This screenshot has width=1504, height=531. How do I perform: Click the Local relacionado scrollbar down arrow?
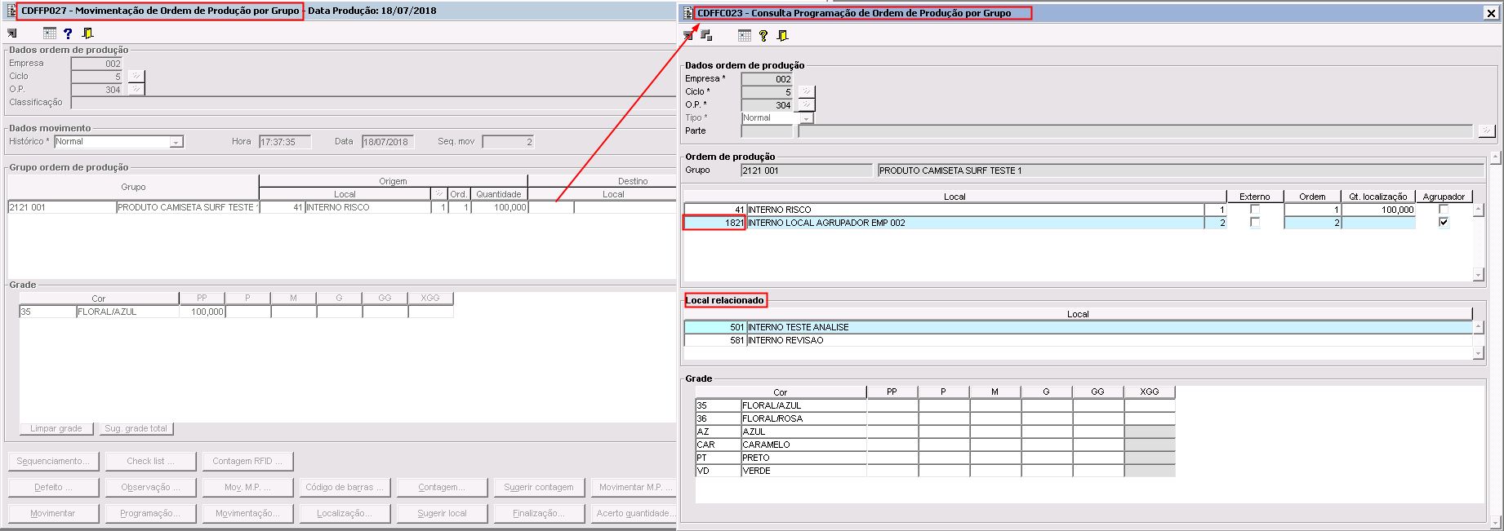1478,353
